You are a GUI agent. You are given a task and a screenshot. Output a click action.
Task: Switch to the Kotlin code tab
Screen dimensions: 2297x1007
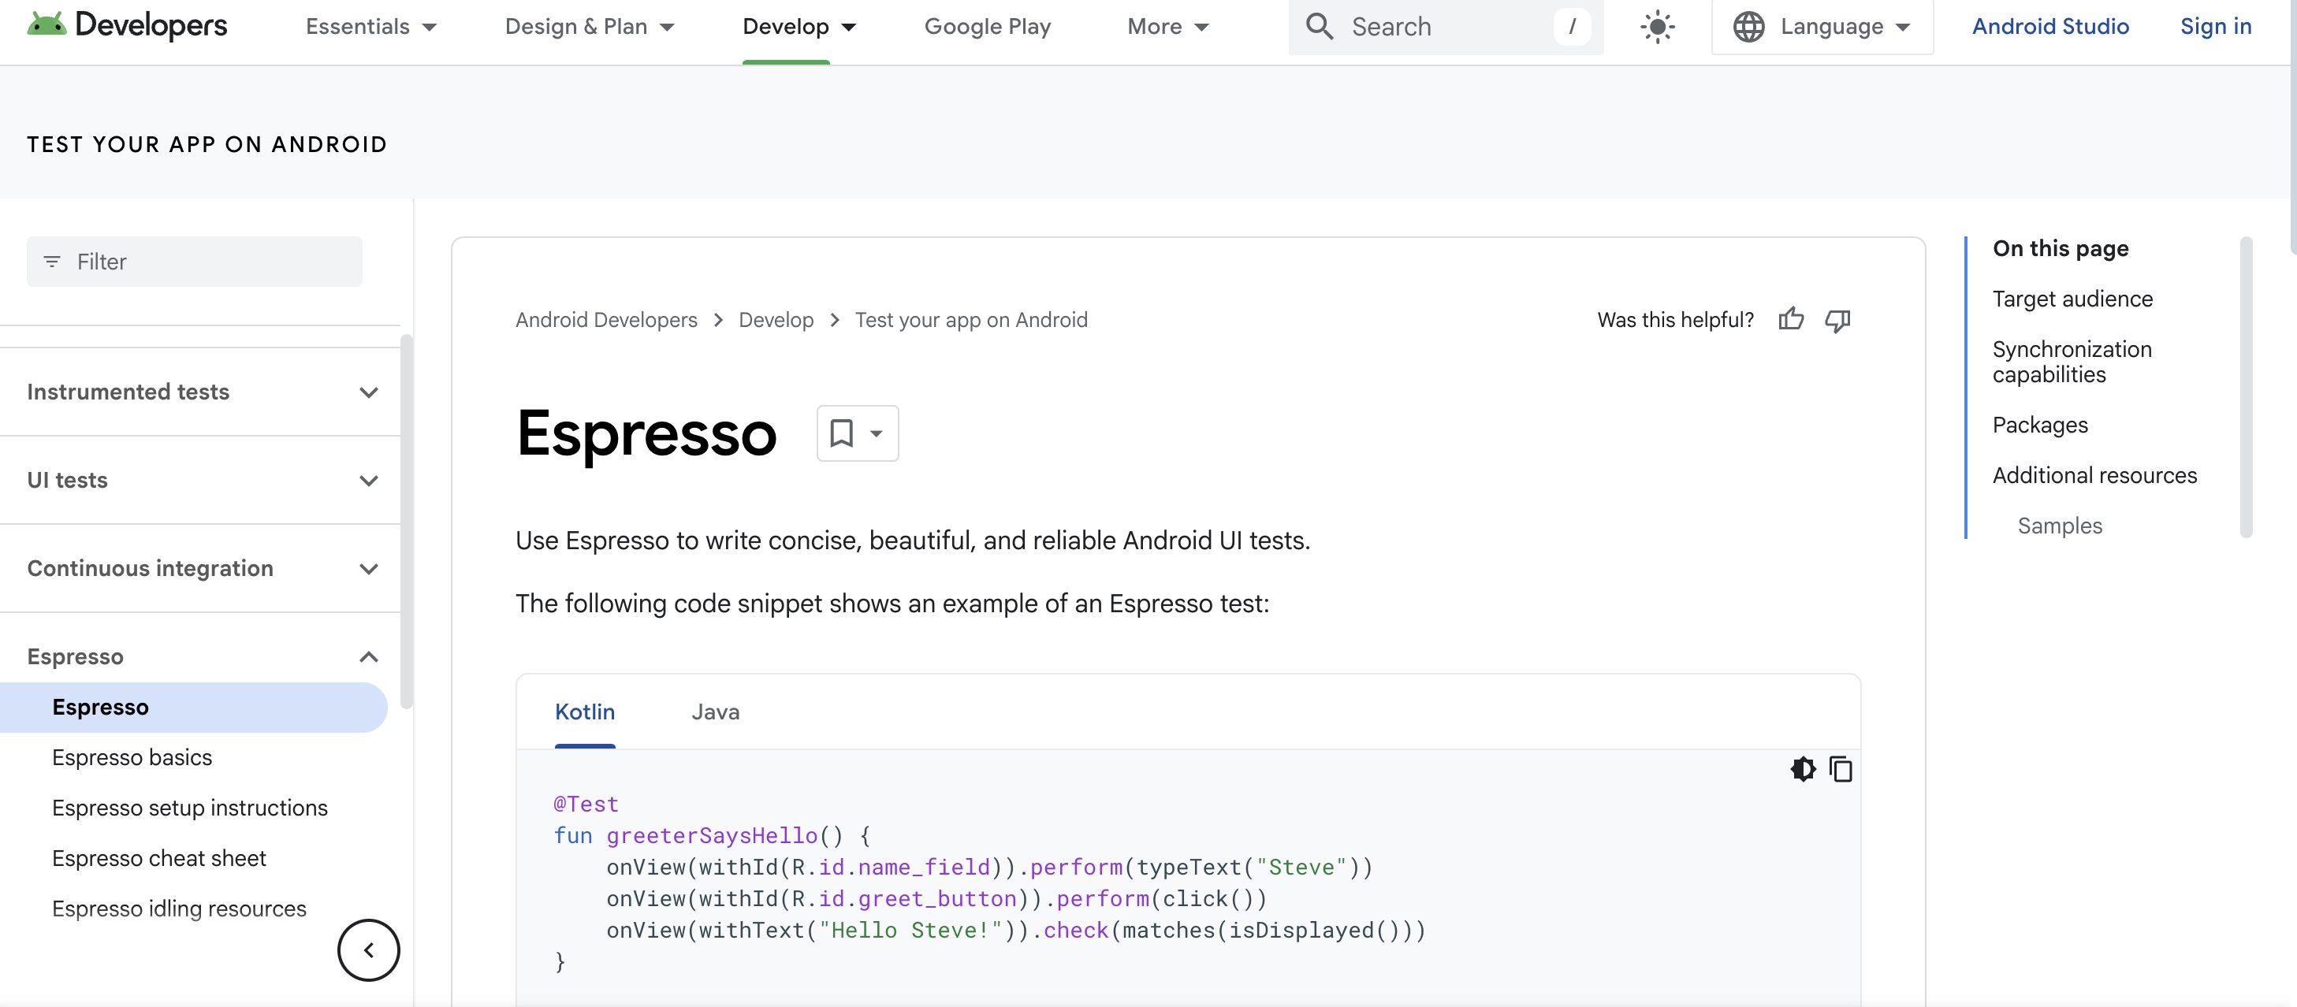(x=585, y=712)
